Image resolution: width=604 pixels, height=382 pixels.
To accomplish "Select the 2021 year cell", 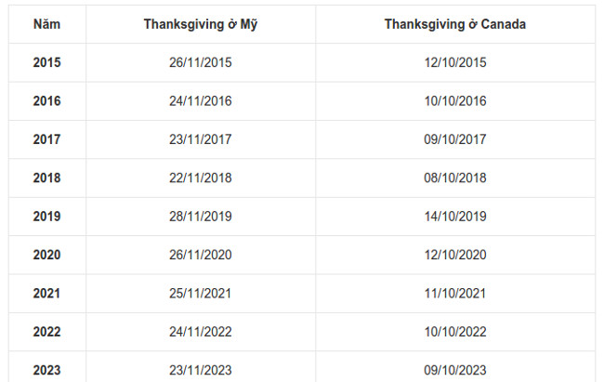I will [46, 293].
